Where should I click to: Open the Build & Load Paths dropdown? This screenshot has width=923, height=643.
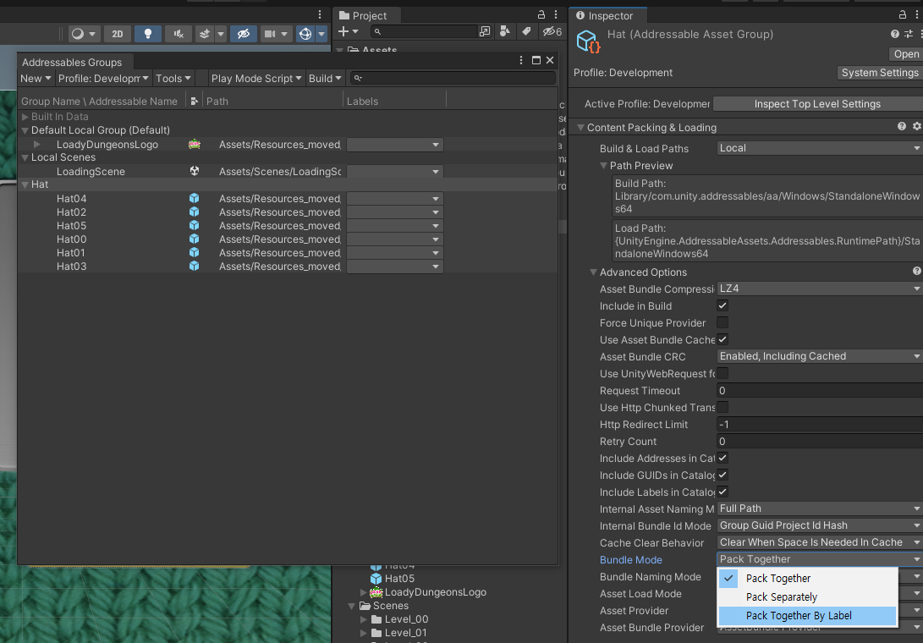[x=820, y=148]
